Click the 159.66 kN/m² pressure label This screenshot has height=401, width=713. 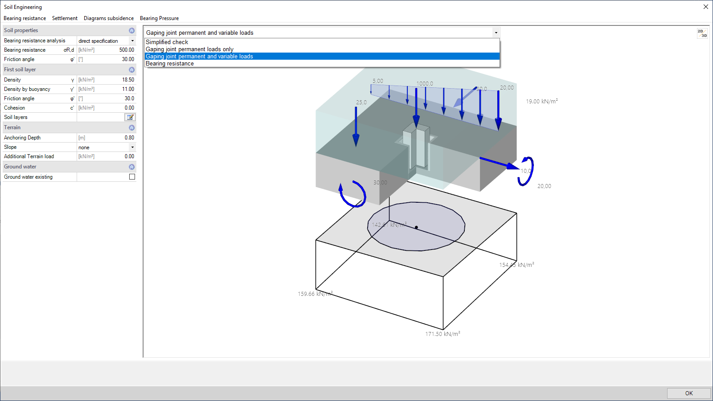click(x=316, y=294)
